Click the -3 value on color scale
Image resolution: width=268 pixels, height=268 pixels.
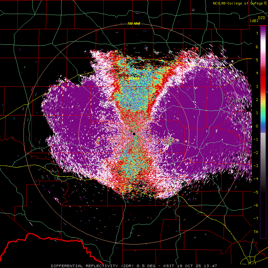coord(256,166)
